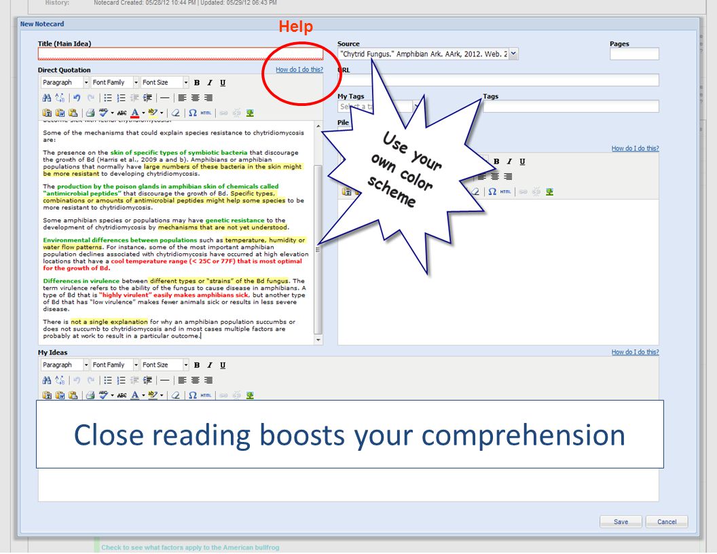The image size is (717, 554).
Task: Align text left in Direct Quotation editor
Action: click(182, 98)
